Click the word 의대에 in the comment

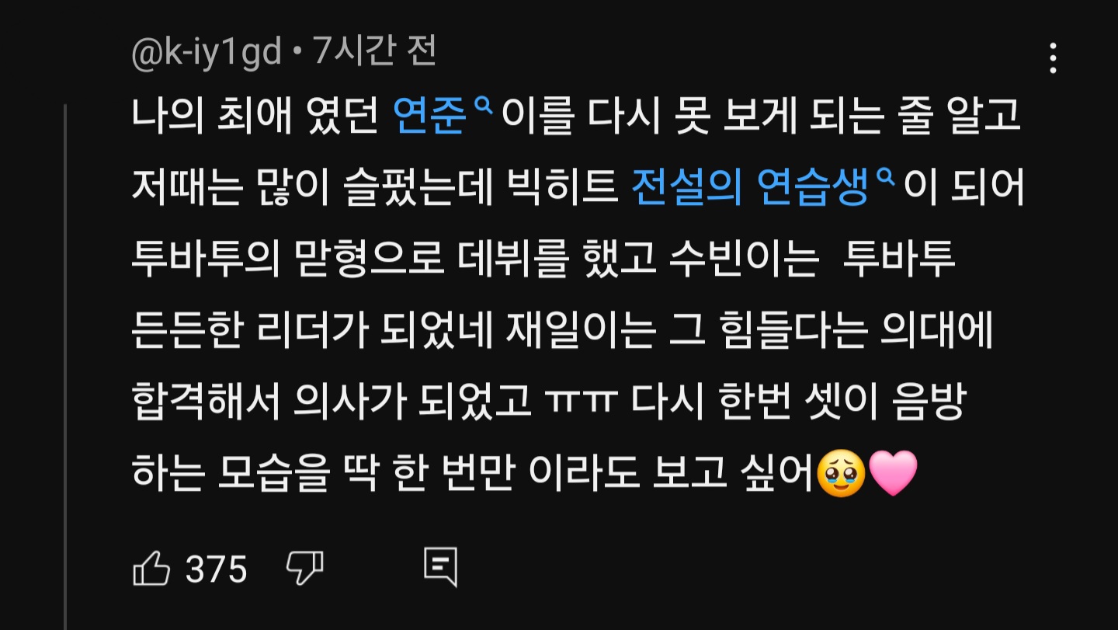coord(938,332)
